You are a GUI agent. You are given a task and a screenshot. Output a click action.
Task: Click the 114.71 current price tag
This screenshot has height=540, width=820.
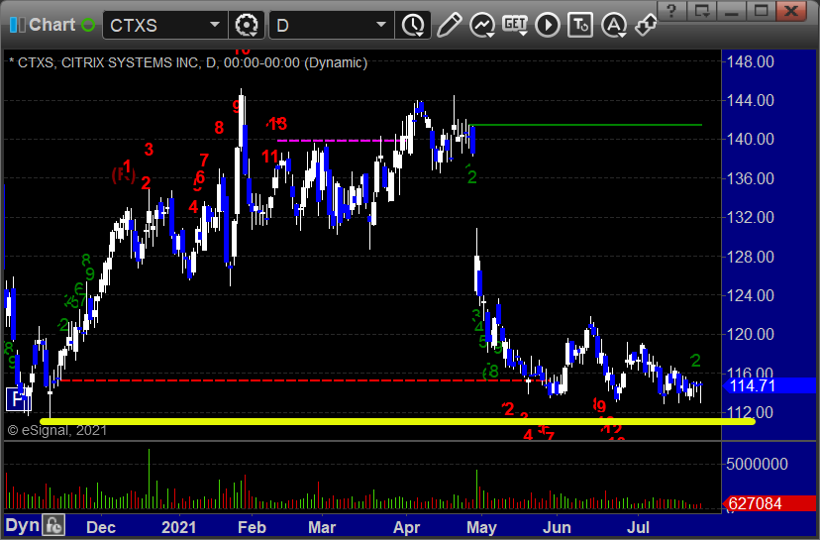[769, 385]
